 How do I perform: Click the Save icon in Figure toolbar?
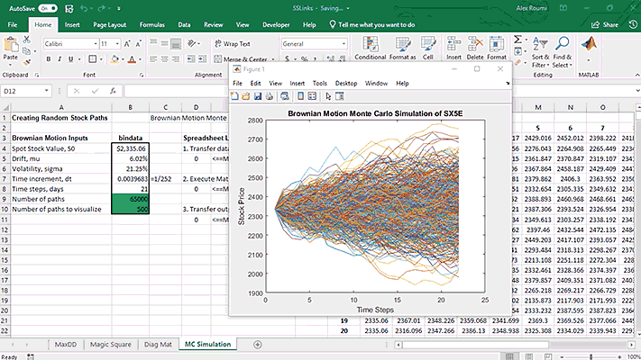[x=257, y=96]
